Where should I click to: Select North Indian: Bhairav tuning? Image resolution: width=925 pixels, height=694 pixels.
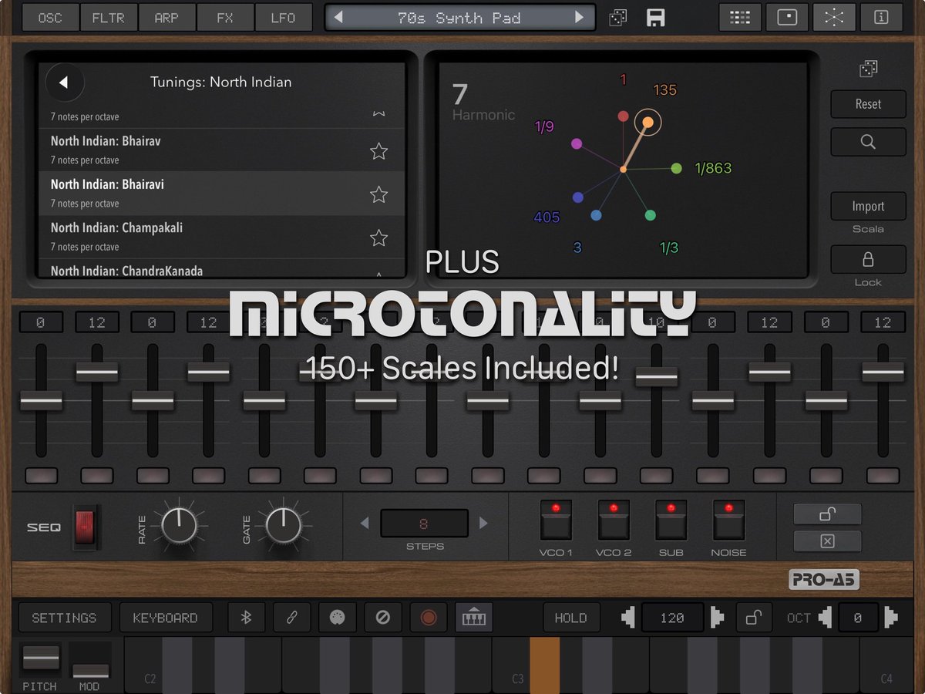coord(222,150)
